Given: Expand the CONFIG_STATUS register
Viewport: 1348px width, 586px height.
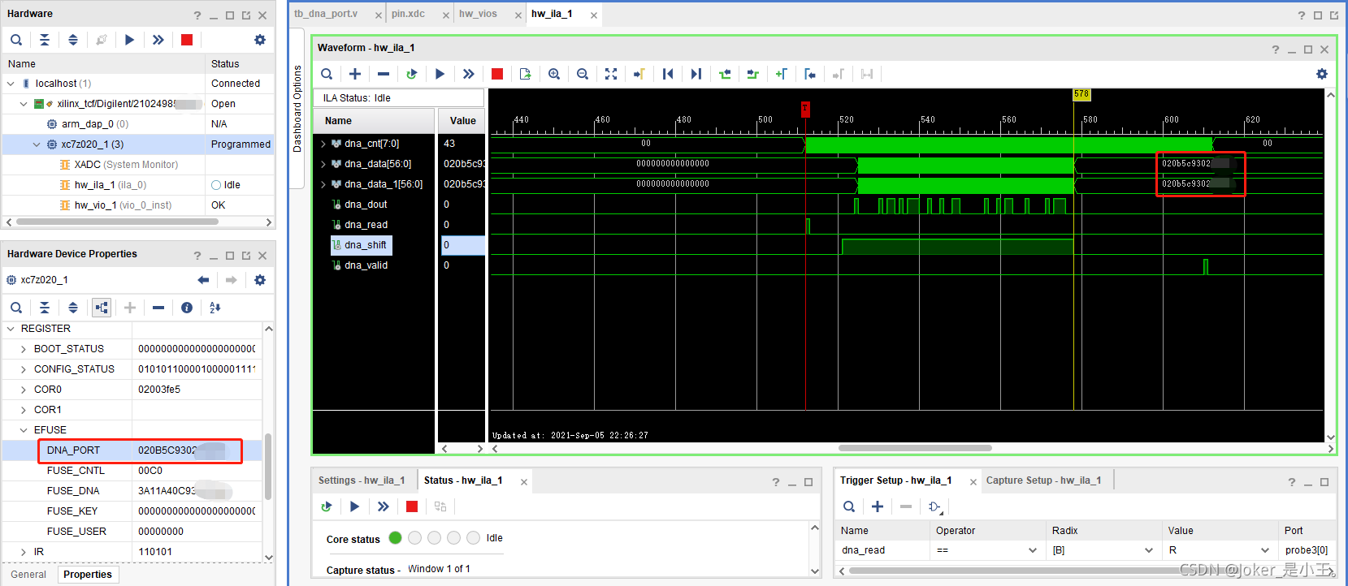Looking at the screenshot, I should tap(24, 369).
